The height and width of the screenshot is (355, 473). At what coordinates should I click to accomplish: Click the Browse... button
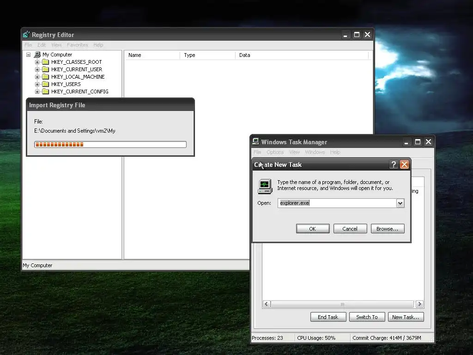point(388,229)
